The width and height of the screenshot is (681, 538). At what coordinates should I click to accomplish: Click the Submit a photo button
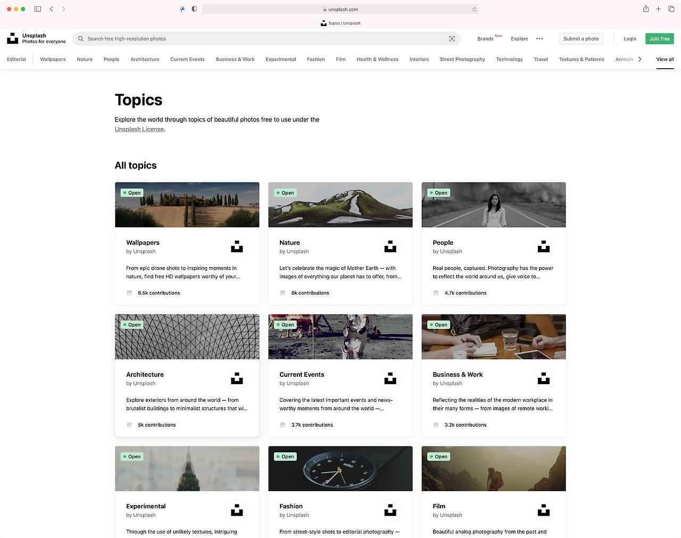(581, 39)
